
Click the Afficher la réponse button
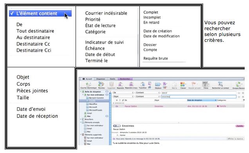pos(235,139)
